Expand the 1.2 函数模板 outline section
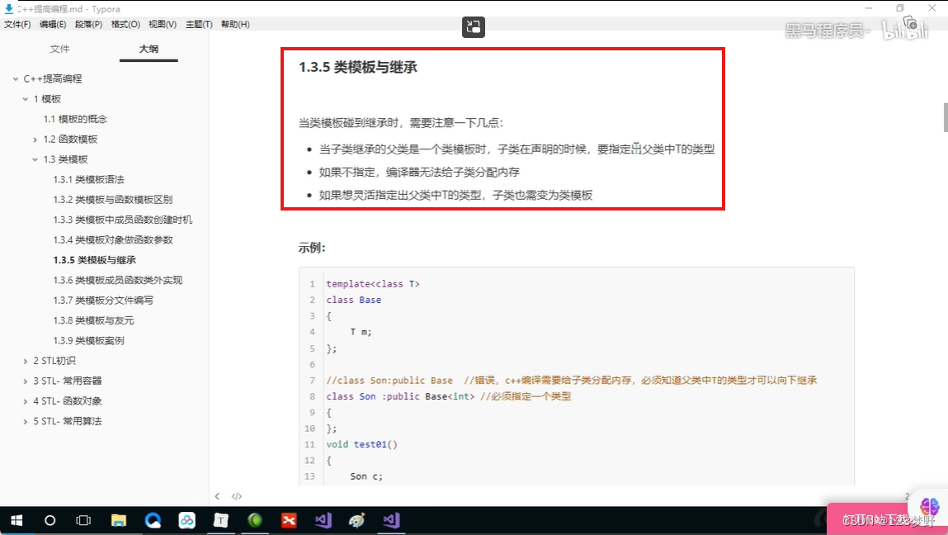 [x=35, y=140]
